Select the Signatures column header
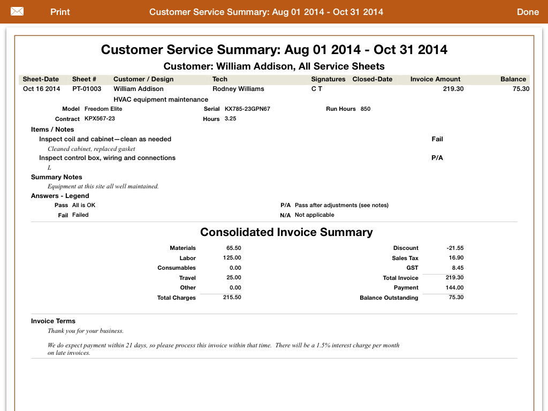Image resolution: width=548 pixels, height=411 pixels. click(x=328, y=79)
